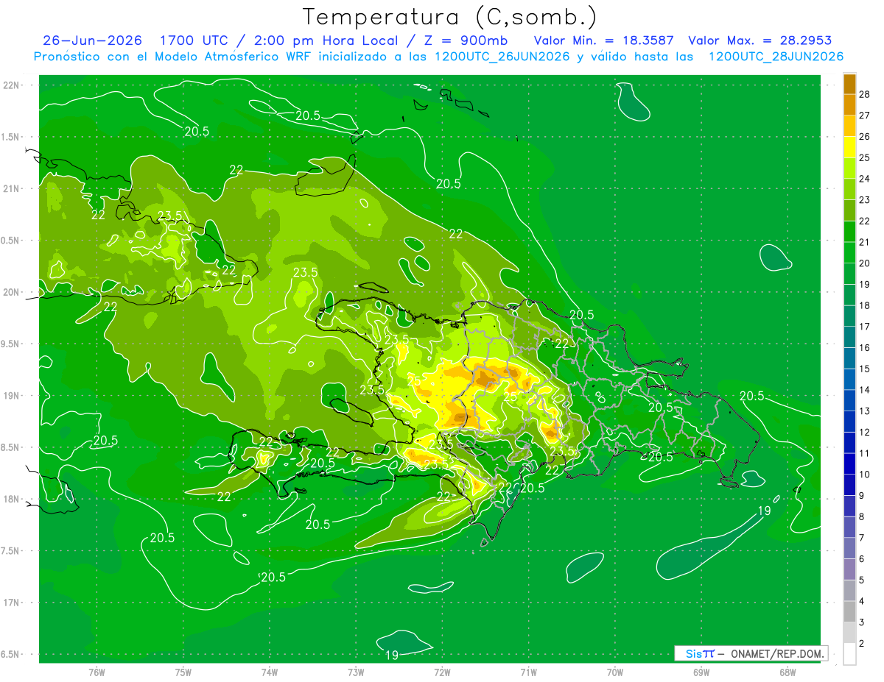Click the 68W longitude axis label

787,672
